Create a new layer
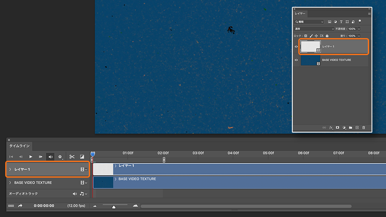 coord(357,127)
